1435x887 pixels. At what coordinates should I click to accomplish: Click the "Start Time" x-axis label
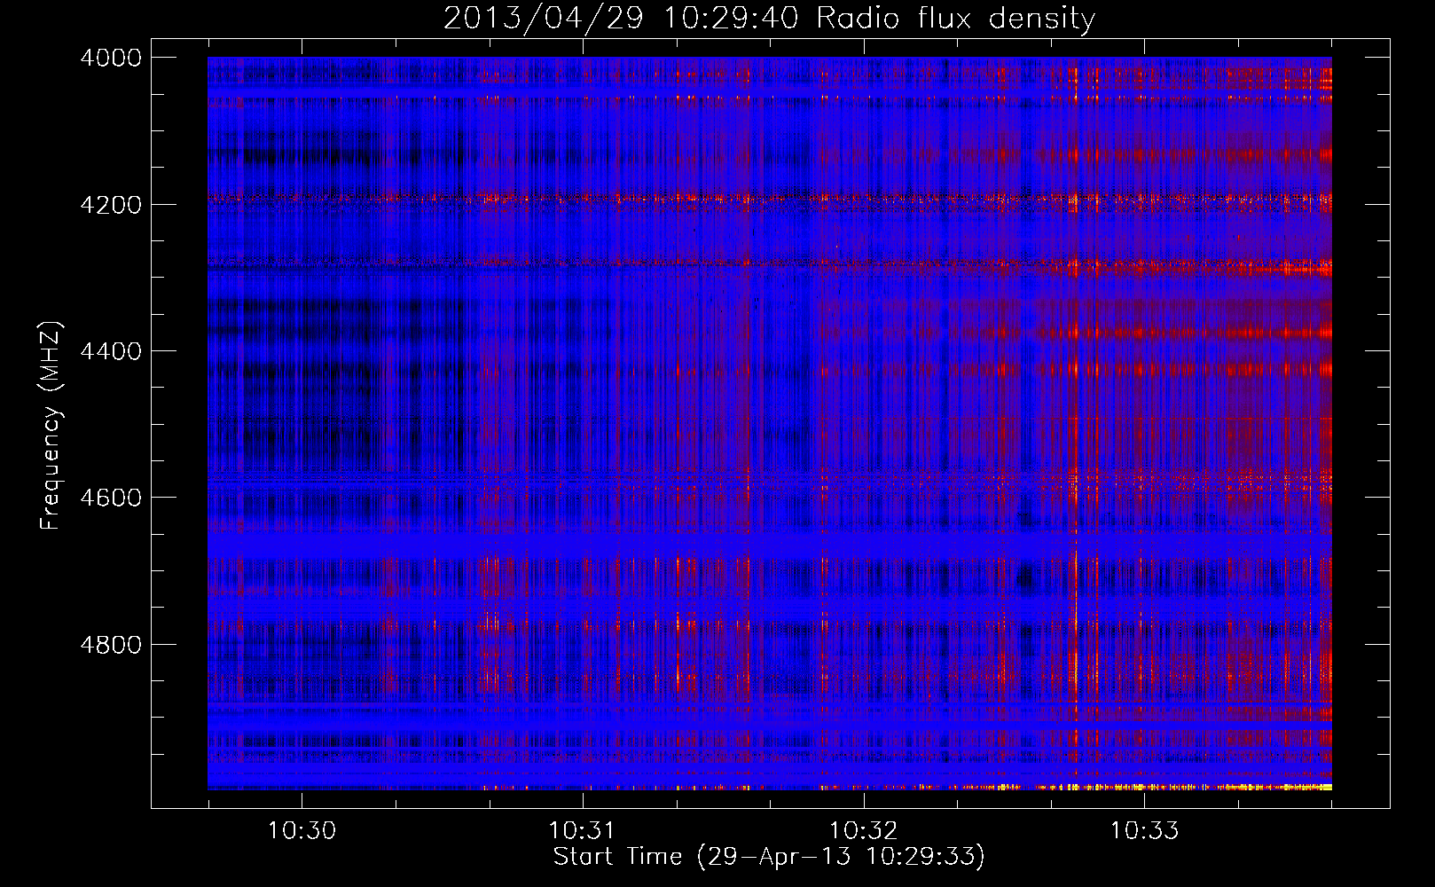617,857
